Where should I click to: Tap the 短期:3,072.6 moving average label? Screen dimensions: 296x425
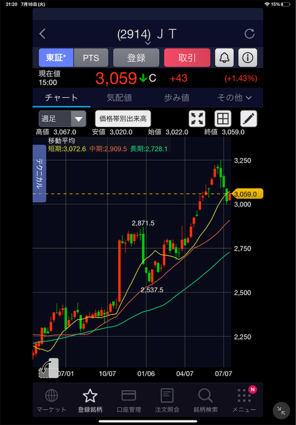67,149
